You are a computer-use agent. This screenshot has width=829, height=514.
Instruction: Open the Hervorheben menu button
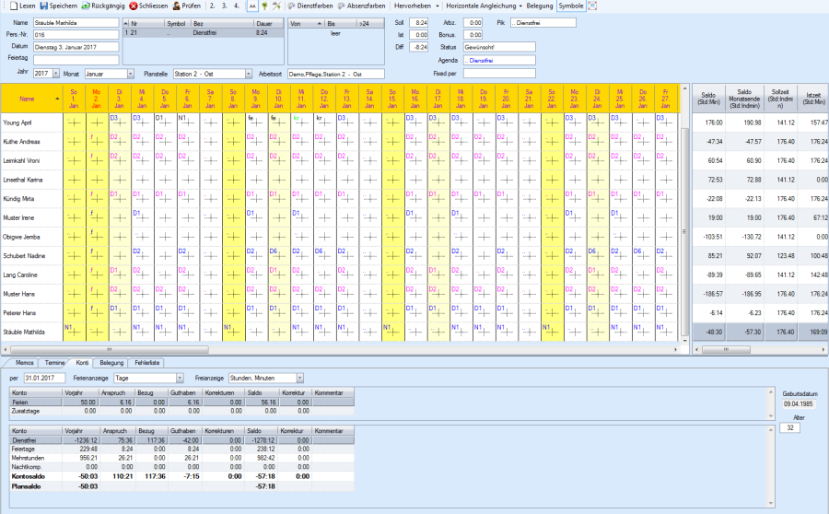click(416, 6)
